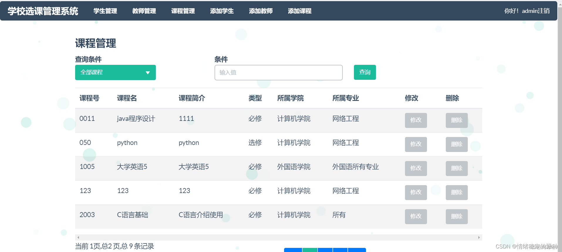The image size is (562, 252).
Task: Click 删除 for course java程序设计
Action: 457,120
